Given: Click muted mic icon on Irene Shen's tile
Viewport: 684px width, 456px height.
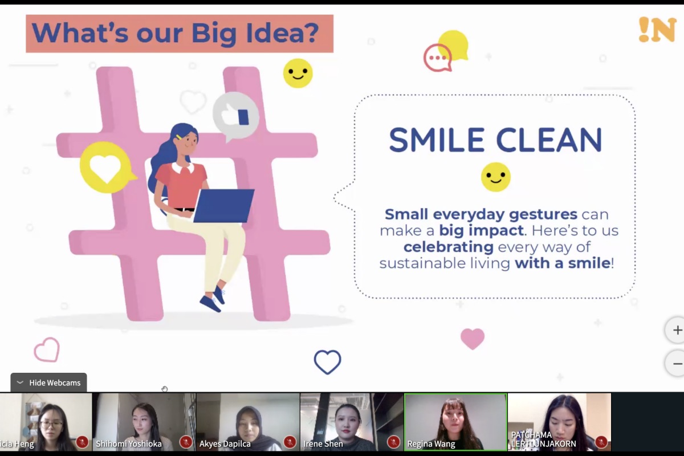Looking at the screenshot, I should click(393, 442).
